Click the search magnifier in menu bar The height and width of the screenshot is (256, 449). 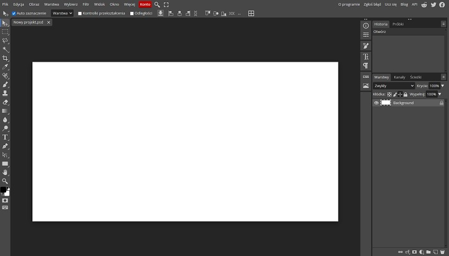157,4
